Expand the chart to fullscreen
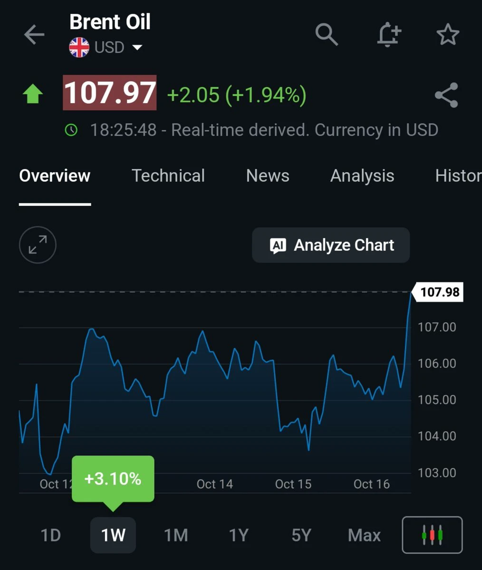This screenshot has width=482, height=570. (x=38, y=245)
